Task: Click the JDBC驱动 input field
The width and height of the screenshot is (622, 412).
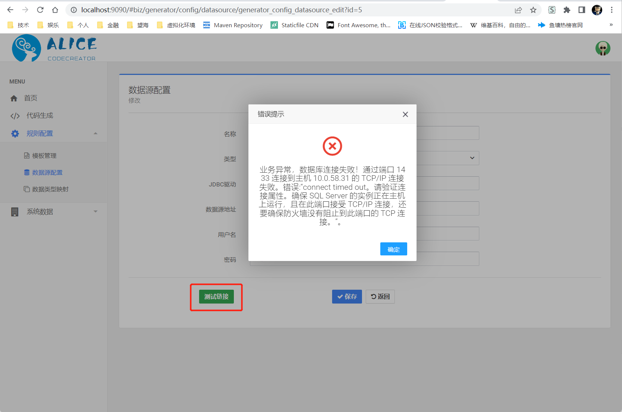Action: [365, 183]
